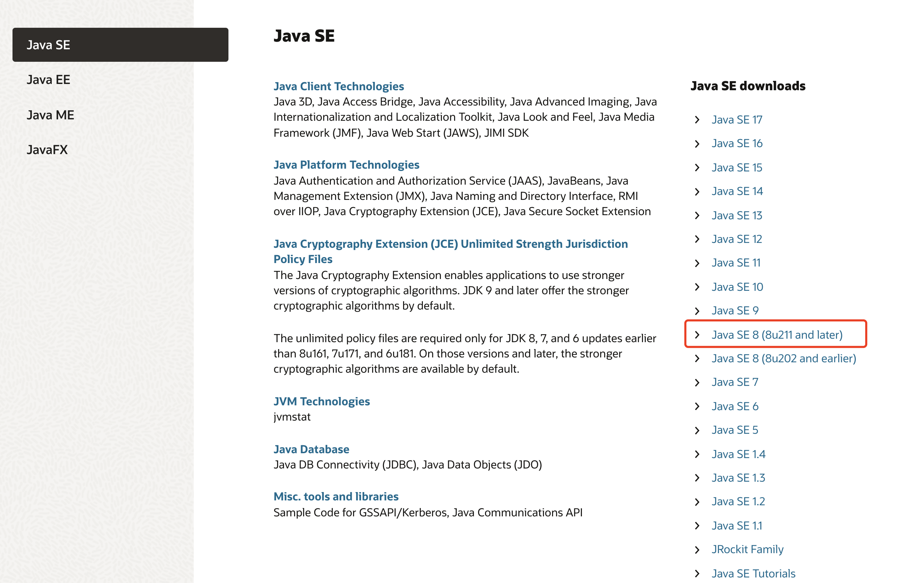Select the Java SE sidebar tab
Screen dimensions: 911x583
pyautogui.click(x=120, y=45)
